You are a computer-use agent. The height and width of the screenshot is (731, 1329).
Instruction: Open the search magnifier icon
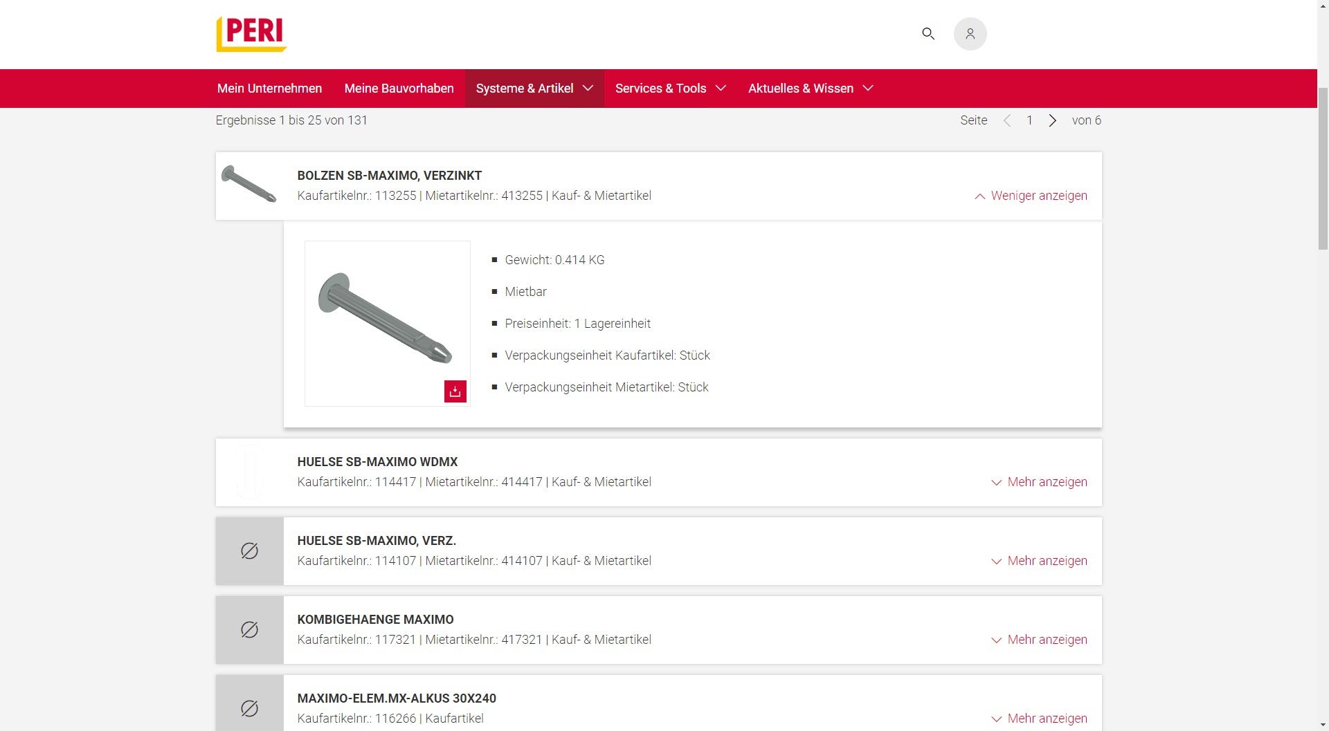[928, 34]
